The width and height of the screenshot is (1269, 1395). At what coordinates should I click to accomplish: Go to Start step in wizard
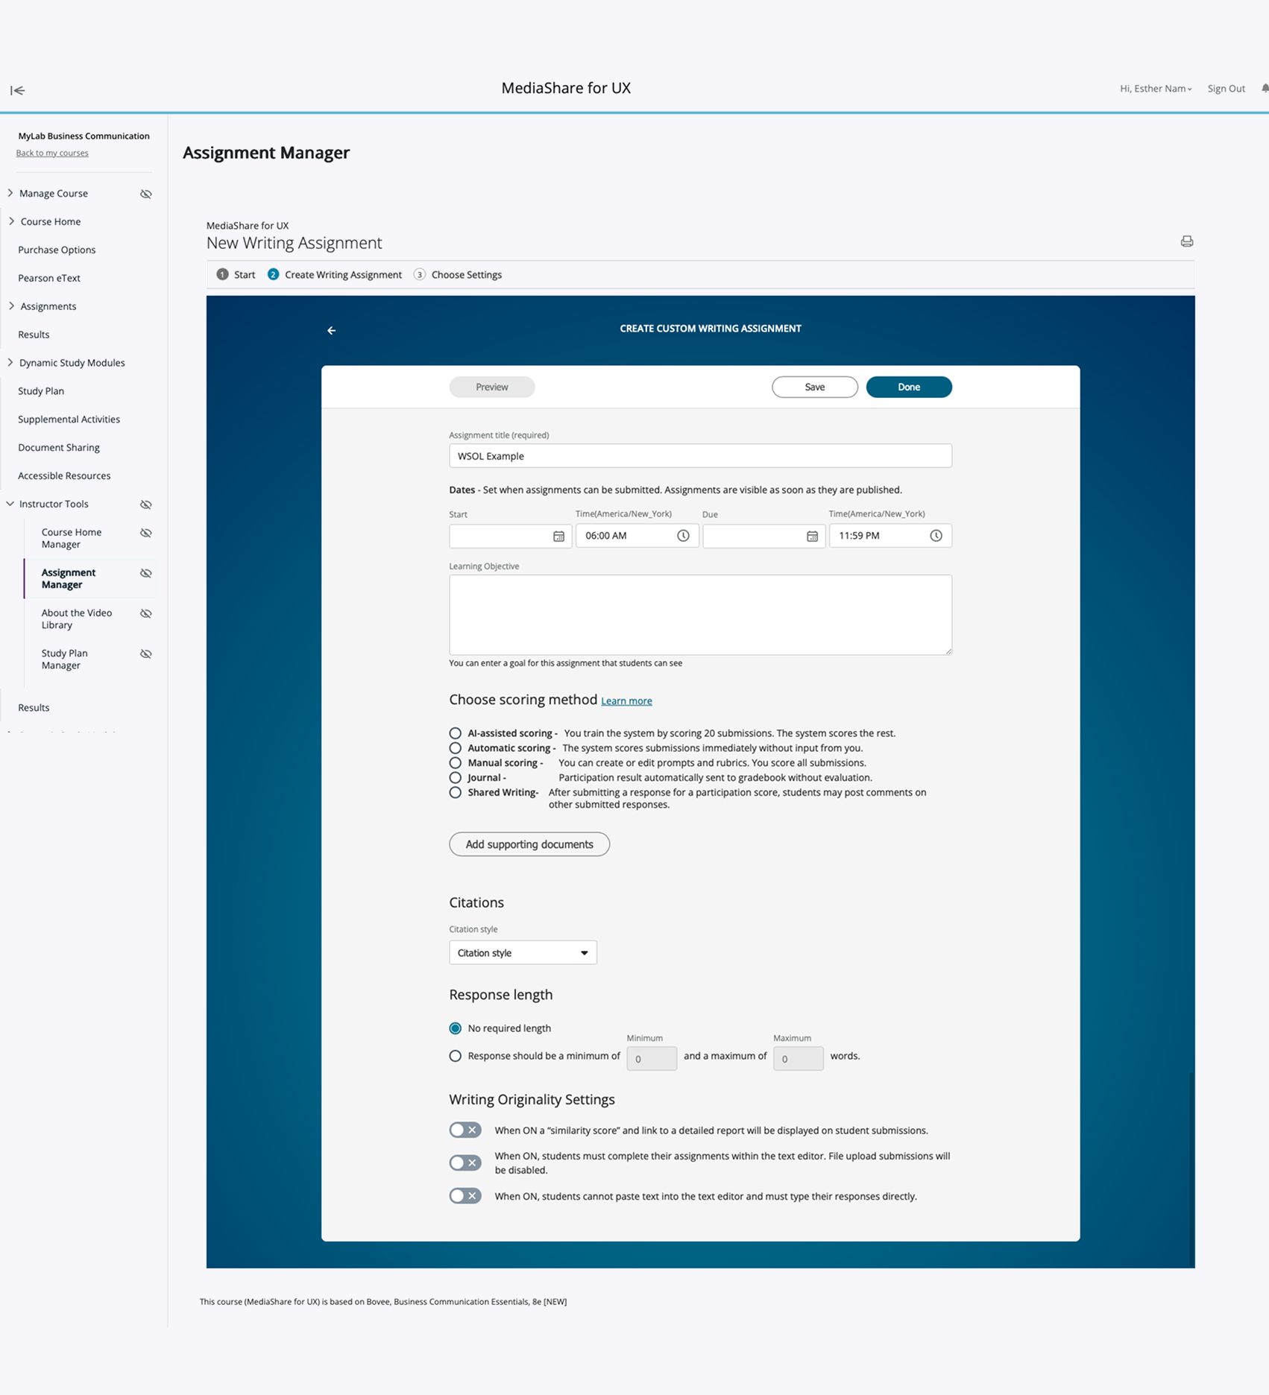click(236, 275)
